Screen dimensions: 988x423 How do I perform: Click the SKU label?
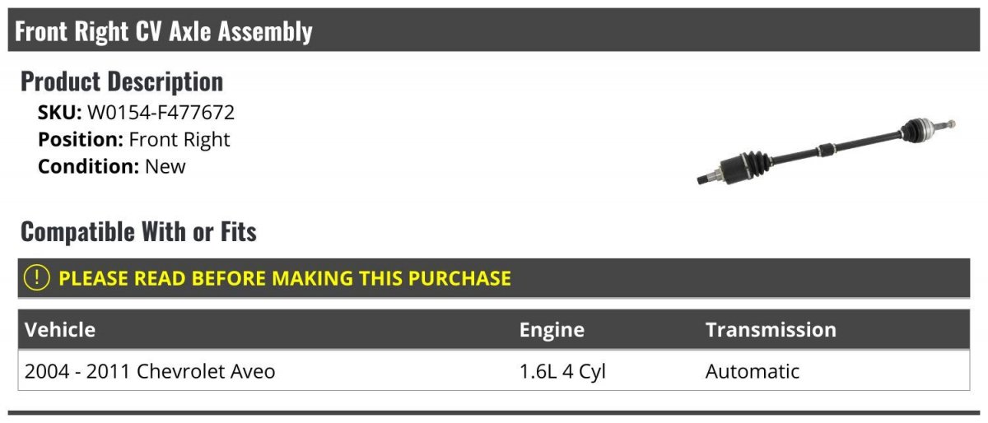[59, 113]
